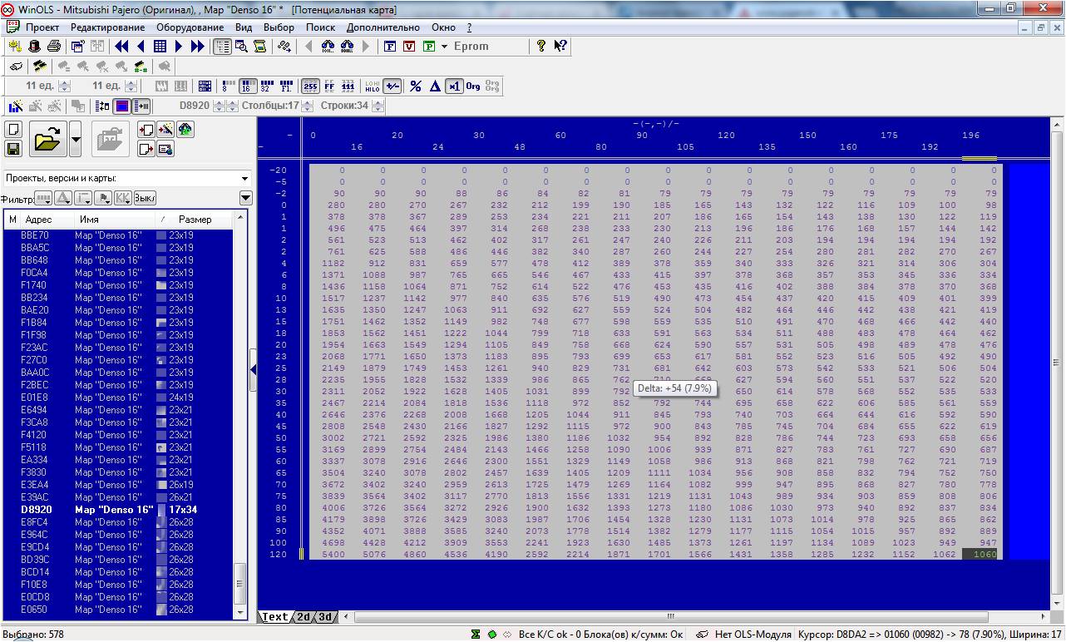Click the 'Выкл' filter button
The image size is (1066, 642).
[146, 198]
